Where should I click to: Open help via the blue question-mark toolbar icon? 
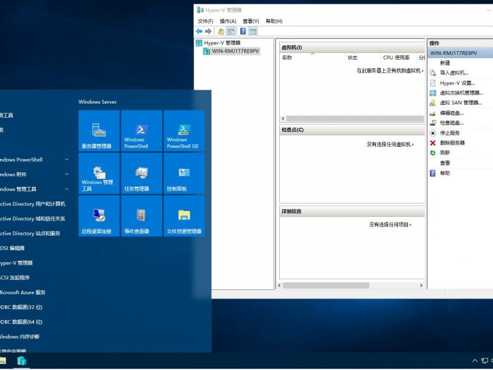click(x=243, y=31)
